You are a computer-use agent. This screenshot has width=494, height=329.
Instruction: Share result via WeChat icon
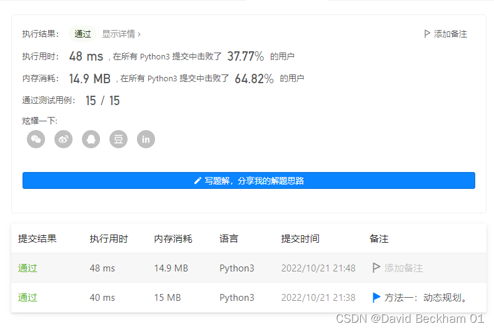pos(36,139)
